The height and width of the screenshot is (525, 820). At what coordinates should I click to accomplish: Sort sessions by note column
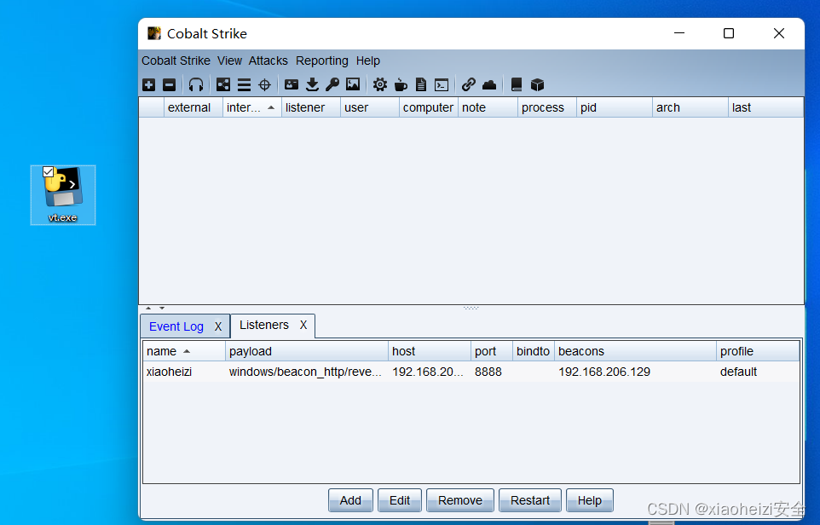[488, 107]
